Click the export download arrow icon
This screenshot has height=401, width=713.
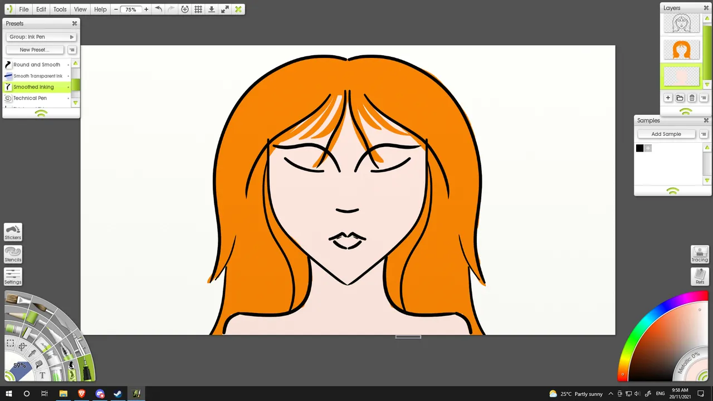[211, 9]
